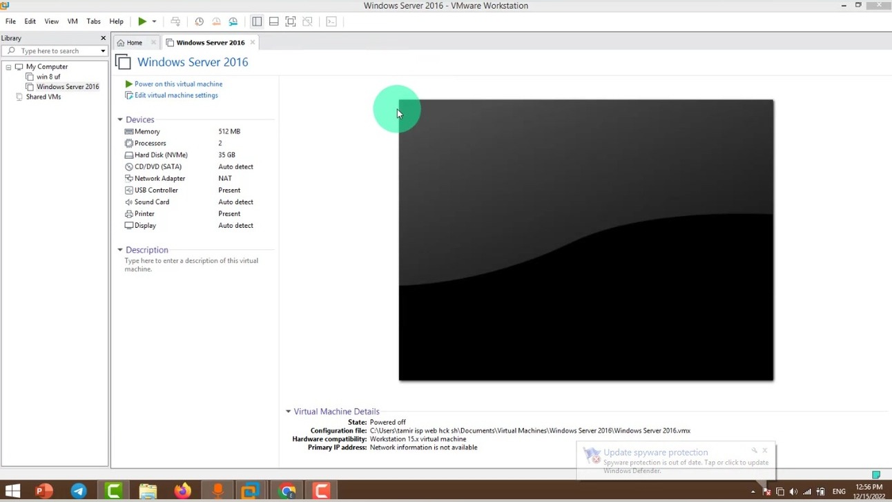Open the Snapshot Manager toolbar icon
892x502 pixels.
(x=233, y=21)
